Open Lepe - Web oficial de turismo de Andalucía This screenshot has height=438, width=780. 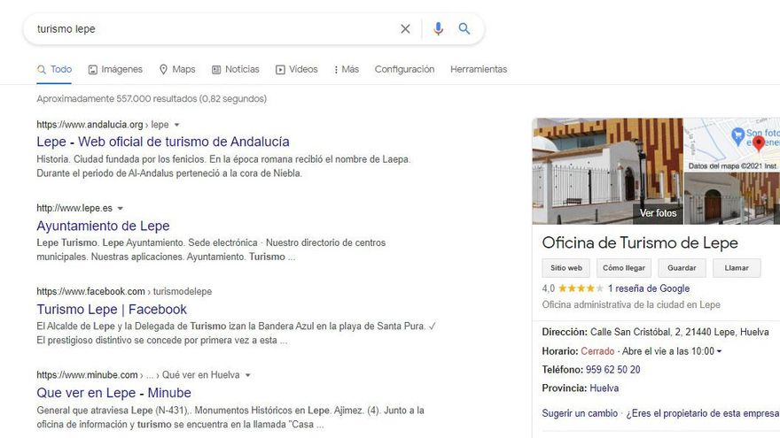[163, 142]
